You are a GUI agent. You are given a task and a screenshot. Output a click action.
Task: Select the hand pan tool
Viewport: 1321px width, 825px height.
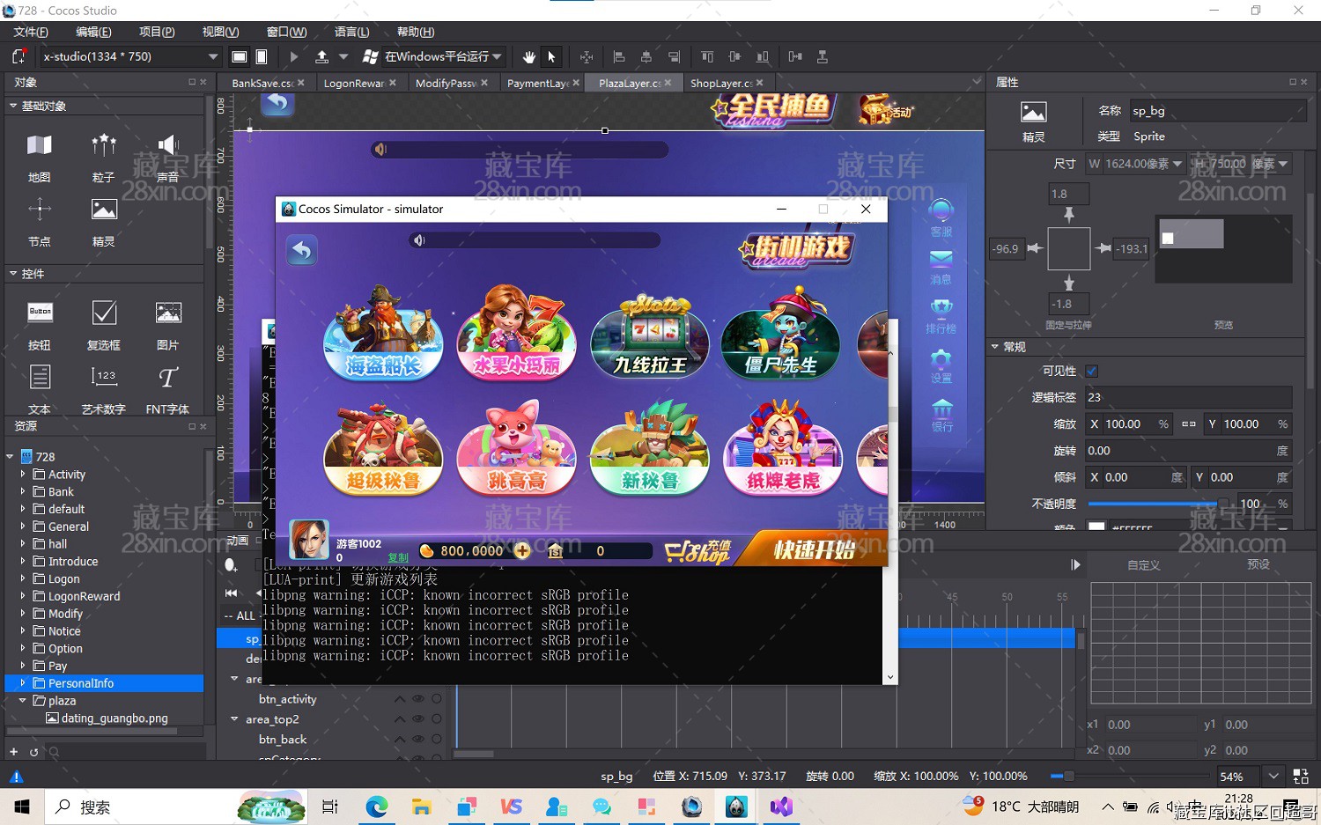528,56
